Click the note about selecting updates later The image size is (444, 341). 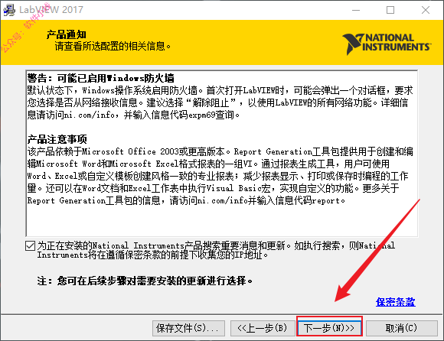point(145,281)
